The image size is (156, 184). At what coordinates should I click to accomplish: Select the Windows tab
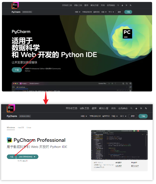11,128
